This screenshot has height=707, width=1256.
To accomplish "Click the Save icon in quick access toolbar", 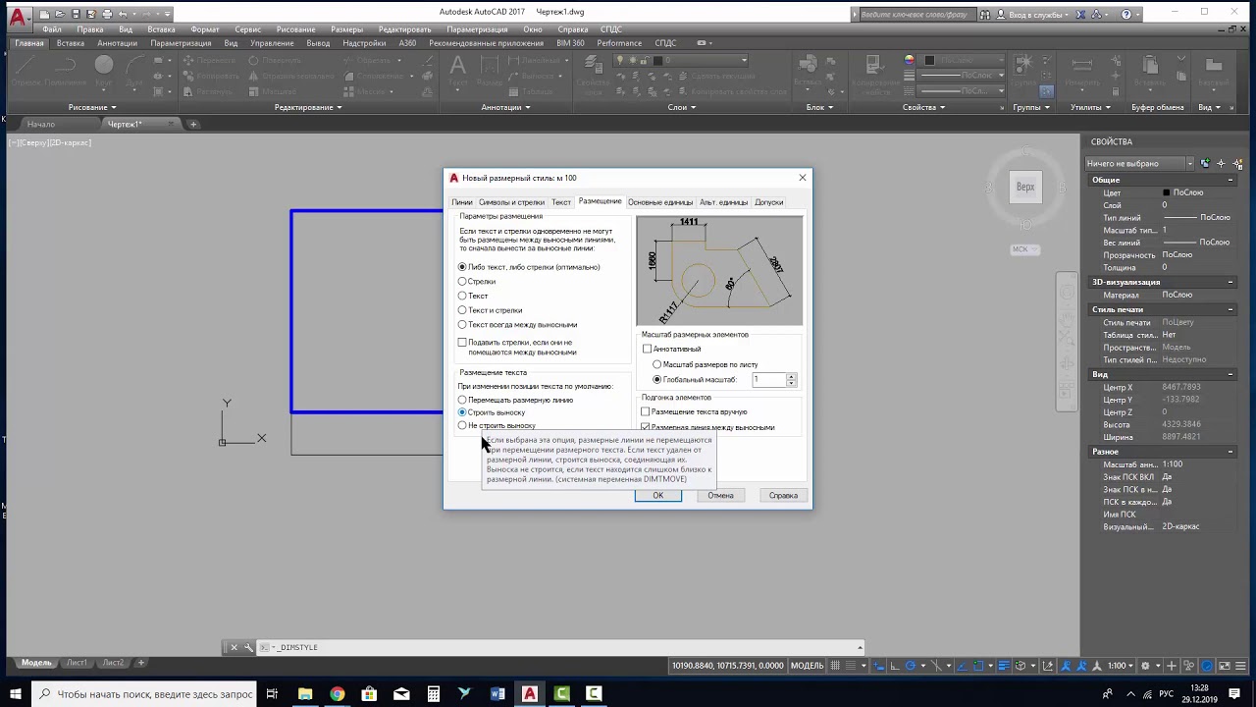I will (78, 15).
